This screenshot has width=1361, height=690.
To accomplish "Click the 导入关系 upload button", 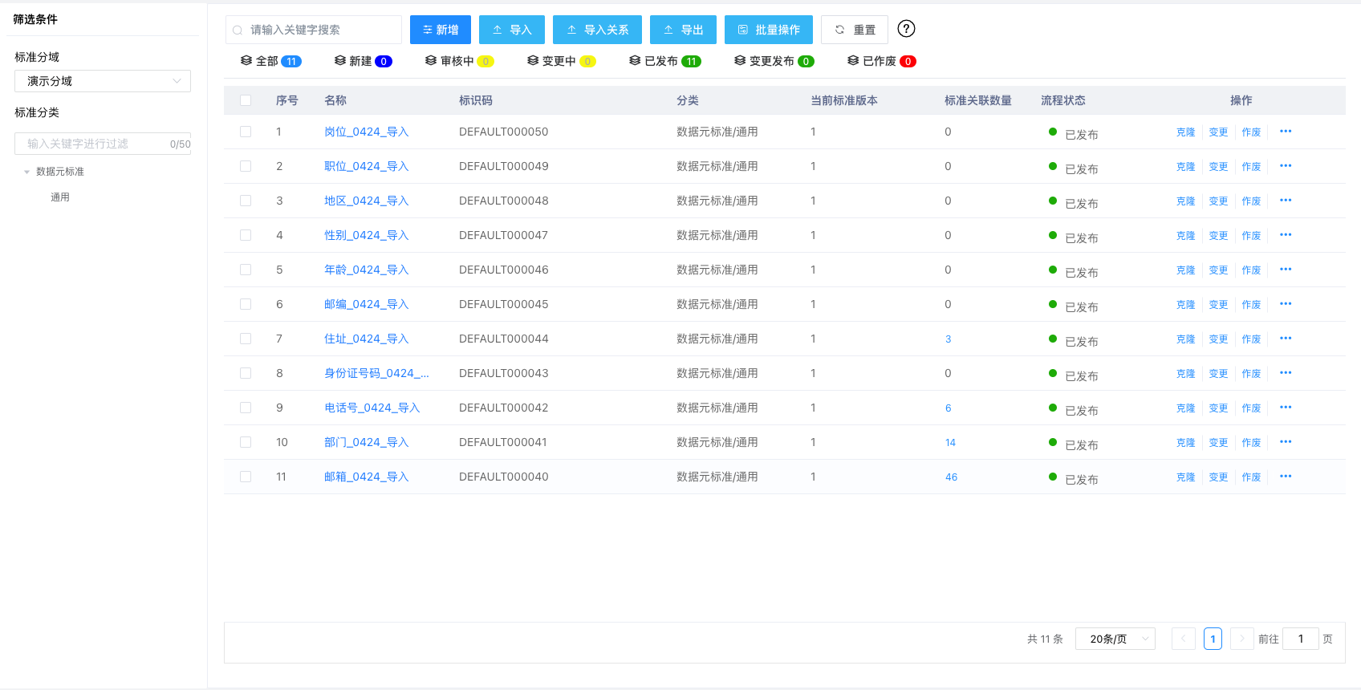I will pos(597,30).
